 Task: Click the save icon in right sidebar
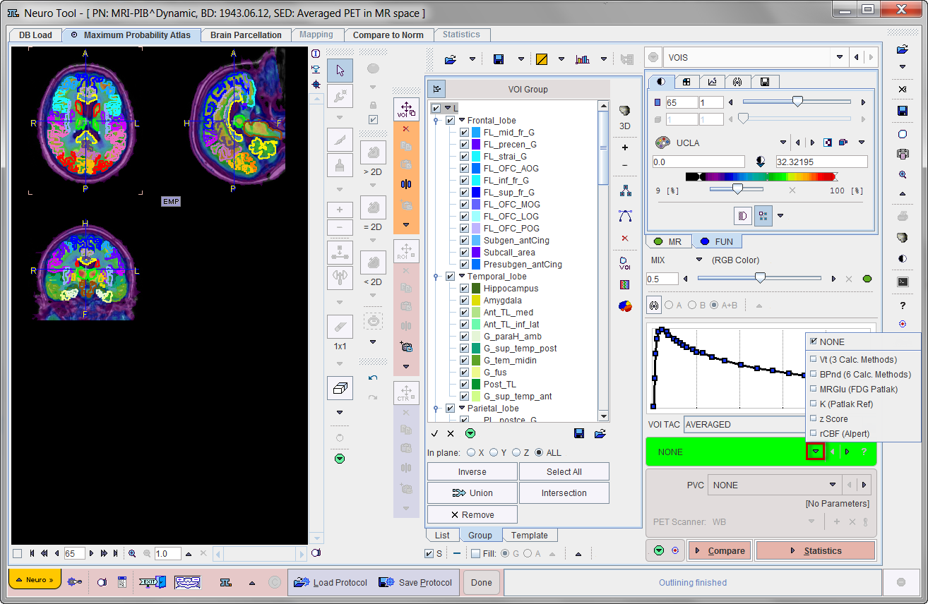[x=903, y=111]
